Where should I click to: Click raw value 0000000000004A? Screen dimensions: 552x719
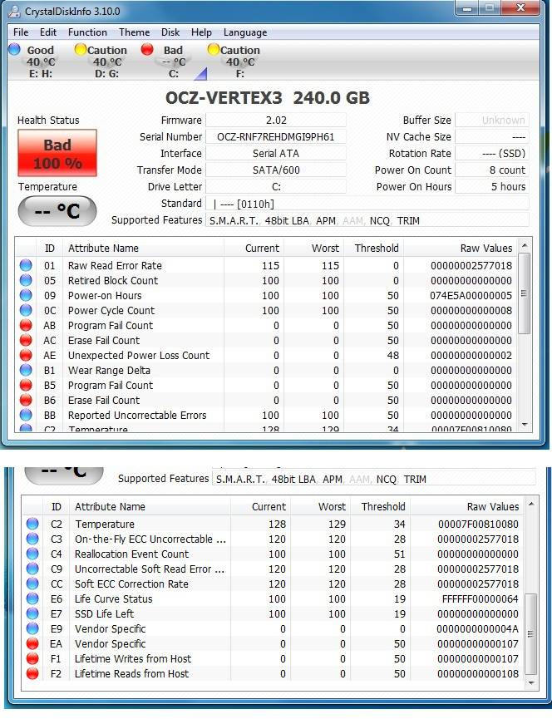pyautogui.click(x=477, y=628)
